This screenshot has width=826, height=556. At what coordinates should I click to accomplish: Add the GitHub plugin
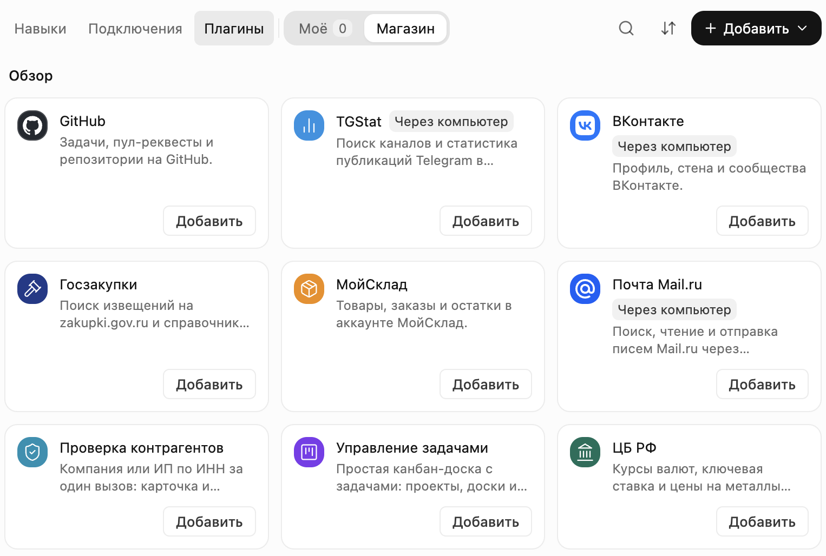click(x=209, y=221)
